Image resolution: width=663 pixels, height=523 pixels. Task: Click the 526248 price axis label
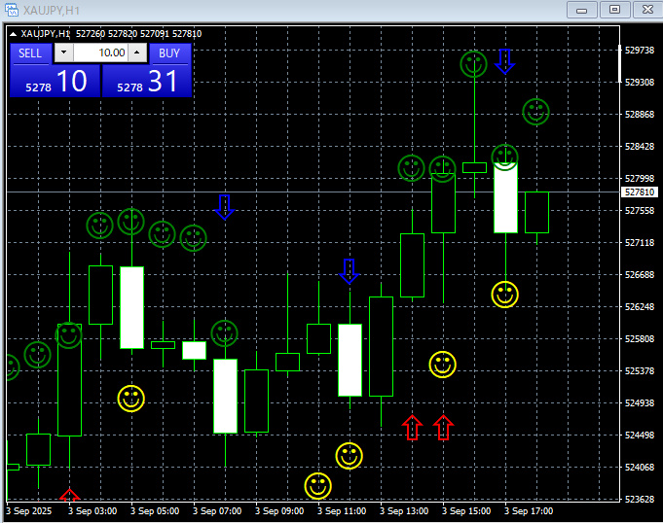point(640,307)
